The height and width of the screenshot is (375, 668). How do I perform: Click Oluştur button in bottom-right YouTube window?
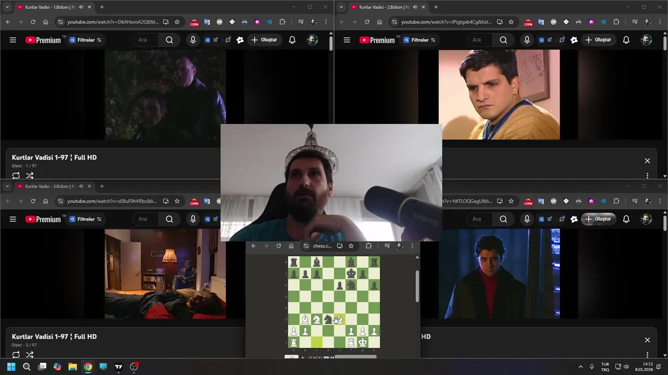point(598,219)
